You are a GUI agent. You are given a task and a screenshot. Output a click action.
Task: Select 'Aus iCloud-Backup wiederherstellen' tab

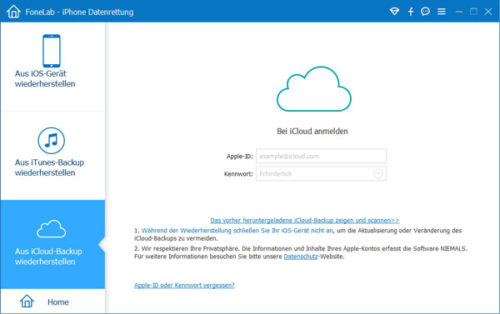[52, 244]
